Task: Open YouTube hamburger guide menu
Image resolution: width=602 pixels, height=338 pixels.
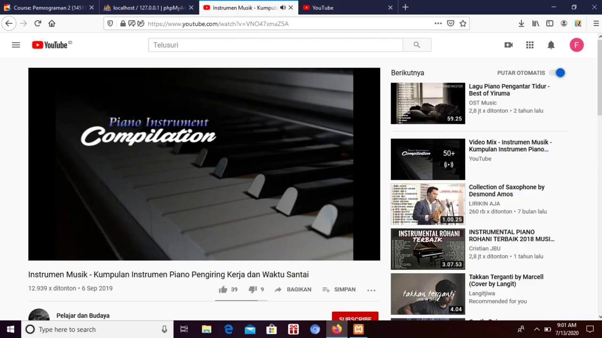Action: (x=16, y=45)
